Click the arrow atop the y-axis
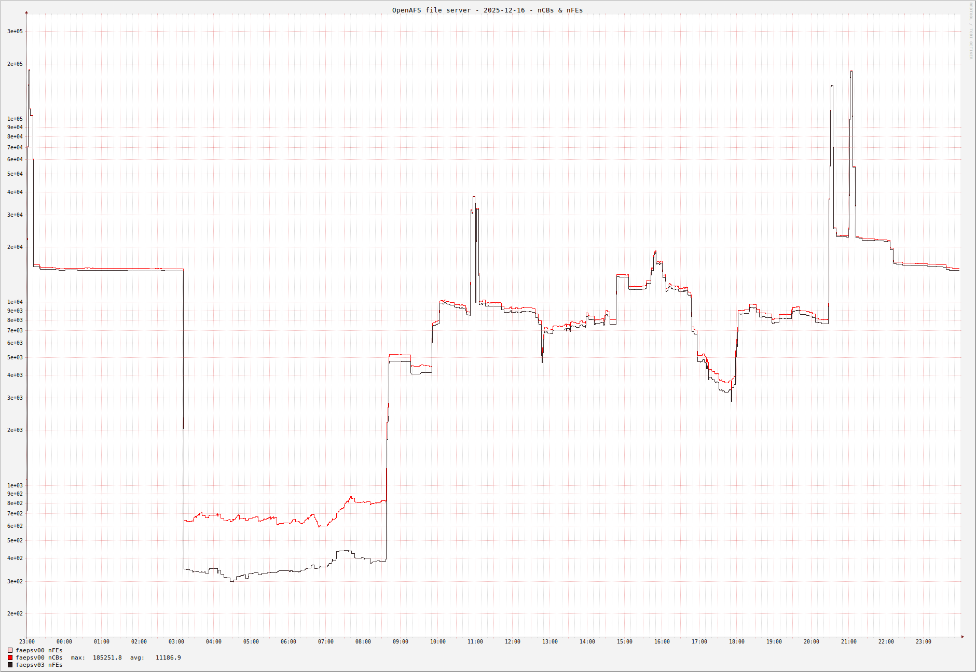 pos(27,12)
